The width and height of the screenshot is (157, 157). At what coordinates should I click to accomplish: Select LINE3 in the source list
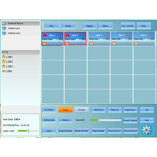click(9, 66)
